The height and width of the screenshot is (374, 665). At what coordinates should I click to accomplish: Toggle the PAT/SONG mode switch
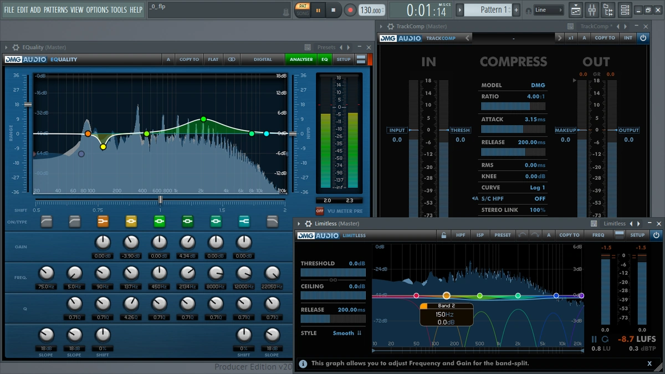click(x=303, y=10)
